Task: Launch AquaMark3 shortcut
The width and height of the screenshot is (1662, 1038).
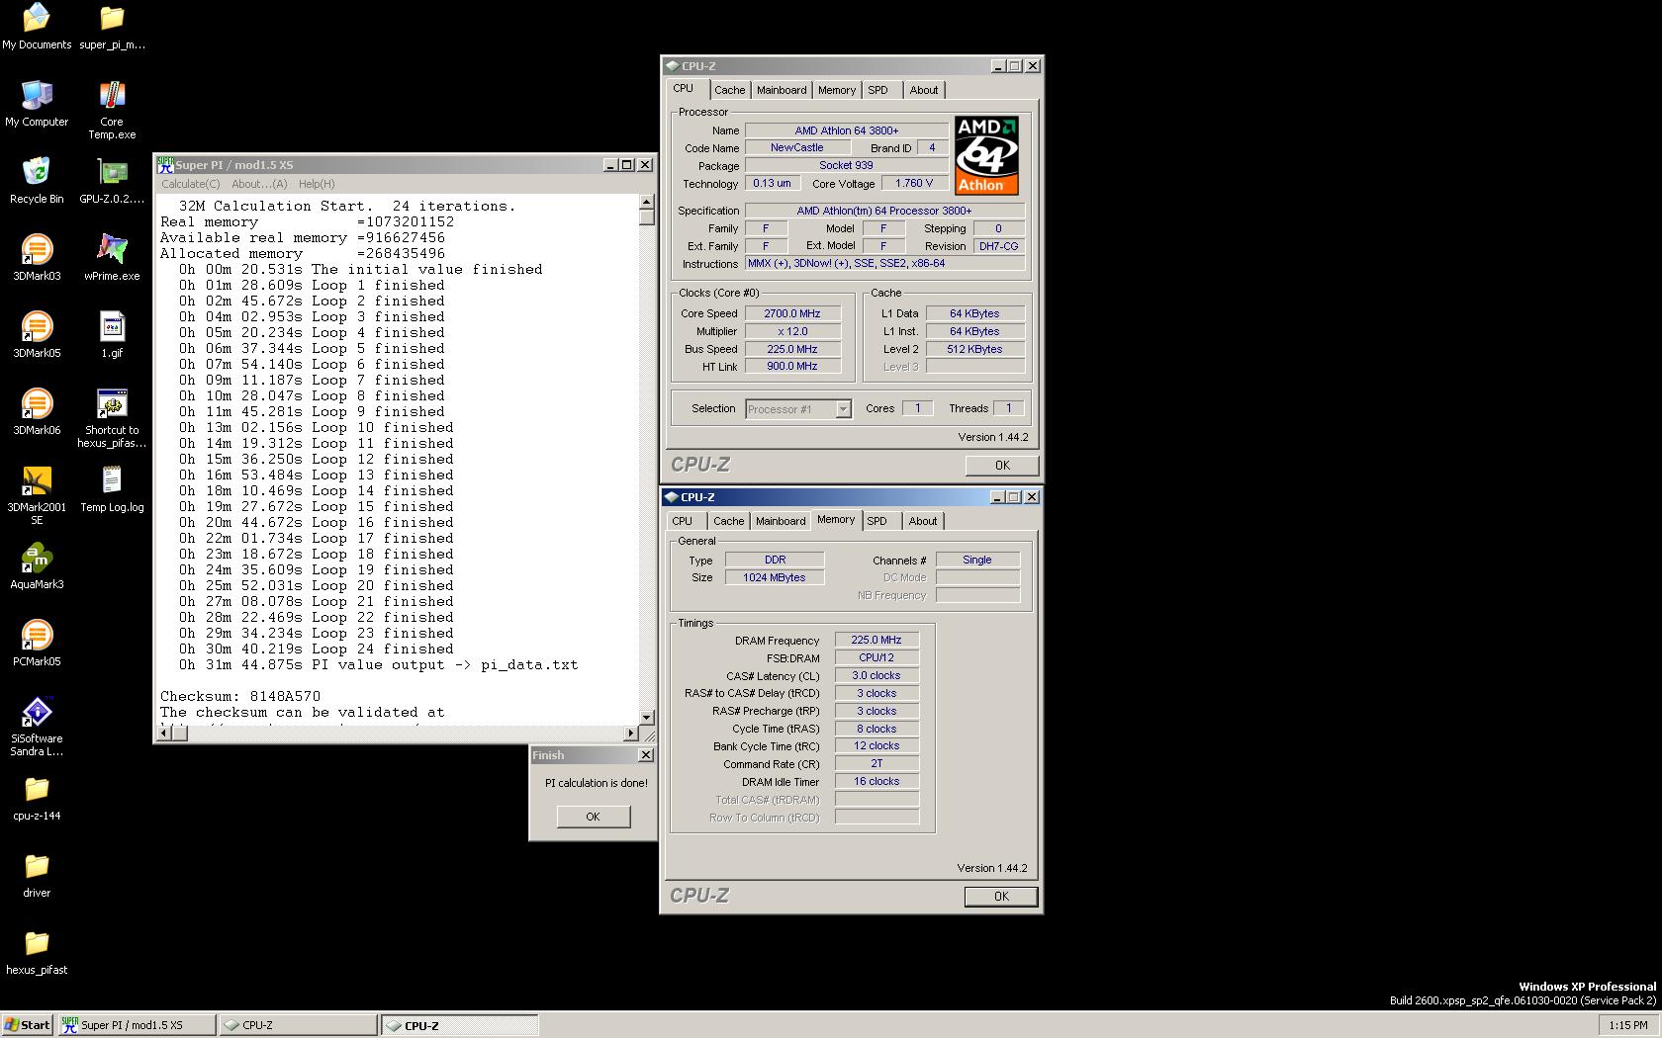Action: point(37,565)
